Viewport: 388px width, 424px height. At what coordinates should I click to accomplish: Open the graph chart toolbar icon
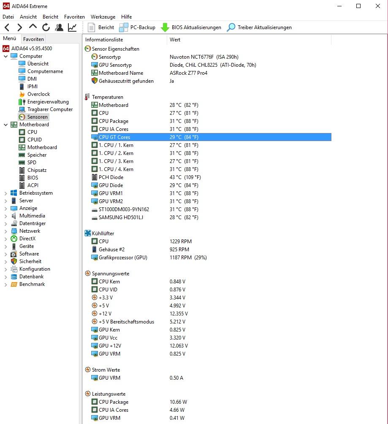[x=72, y=27]
